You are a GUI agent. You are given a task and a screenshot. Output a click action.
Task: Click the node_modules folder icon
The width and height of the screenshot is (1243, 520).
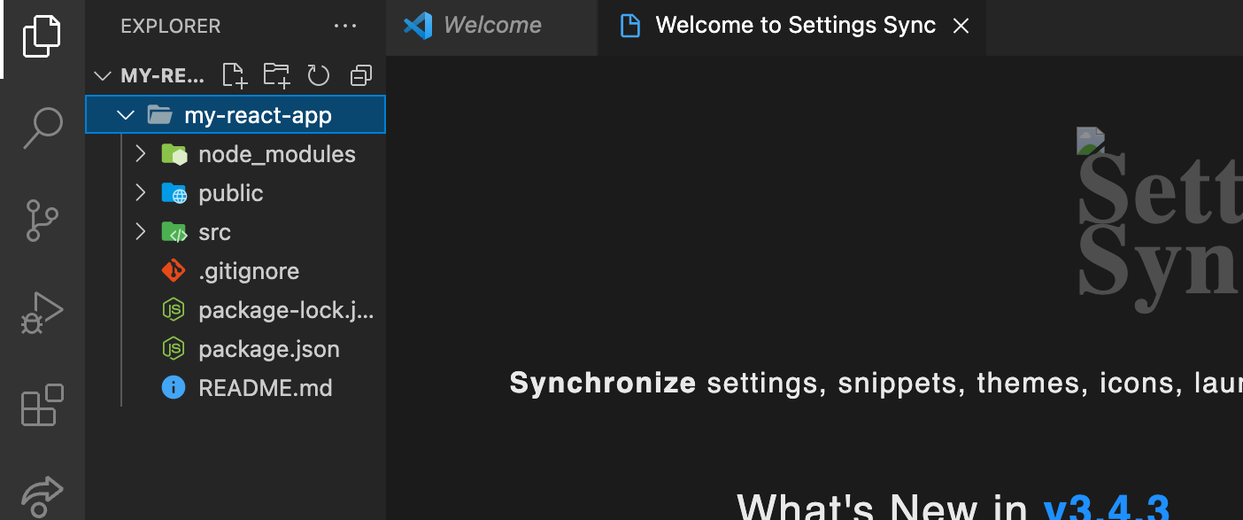174,155
